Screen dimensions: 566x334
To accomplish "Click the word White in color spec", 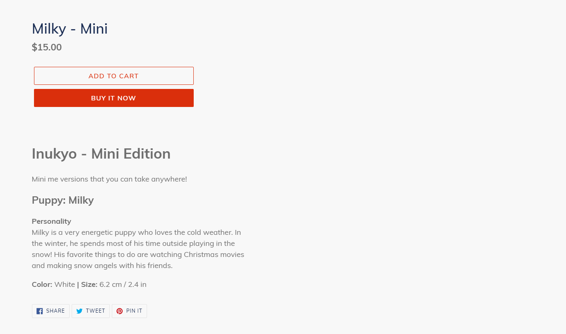I will coord(65,284).
